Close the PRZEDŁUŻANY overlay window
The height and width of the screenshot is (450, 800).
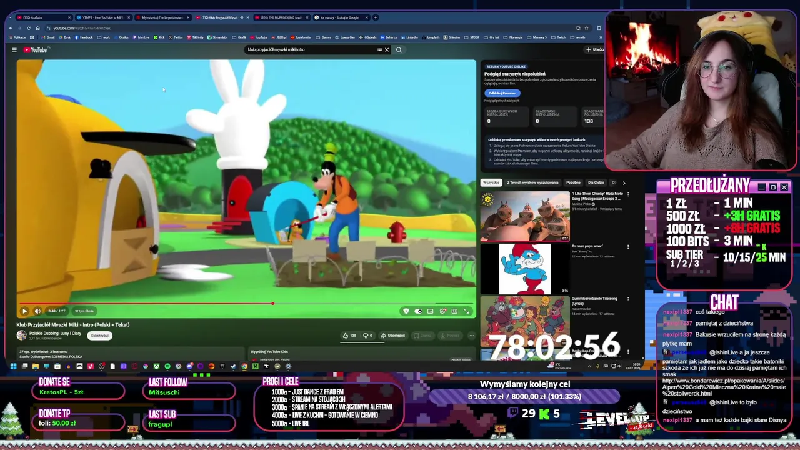tap(784, 187)
